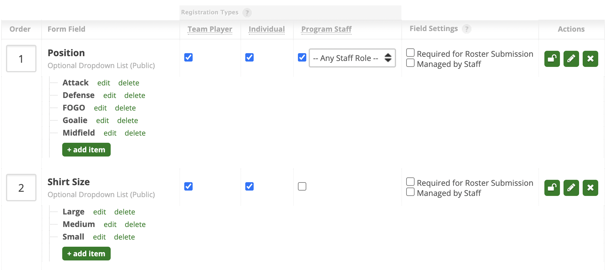Uncheck Individual for Position

pos(249,57)
